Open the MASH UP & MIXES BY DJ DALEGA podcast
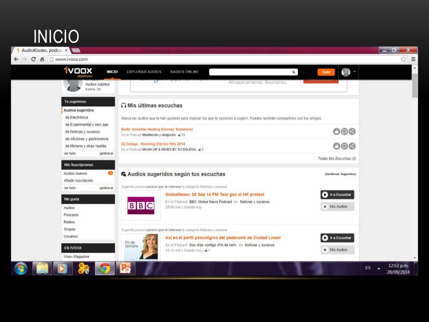This screenshot has height=322, width=429. click(x=169, y=150)
